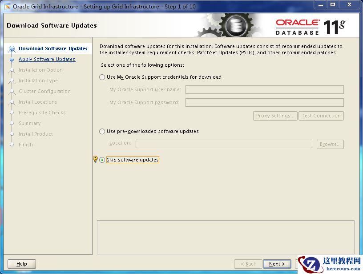Click the Oracle installer title bar icon
This screenshot has height=274, width=363.
coord(8,7)
